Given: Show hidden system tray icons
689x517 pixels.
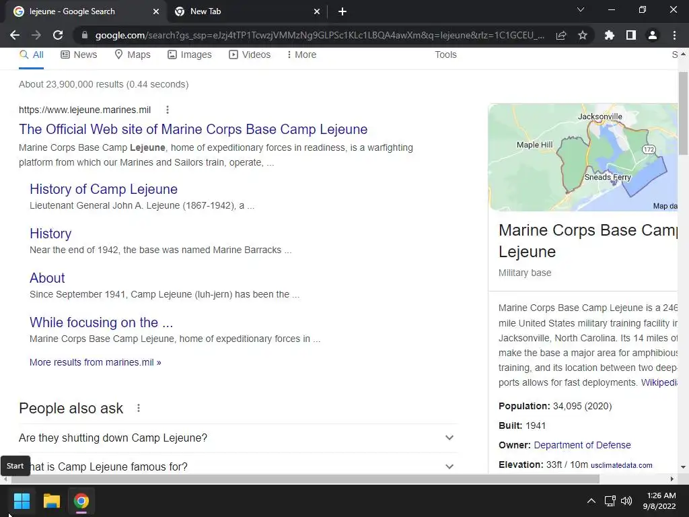Looking at the screenshot, I should (591, 501).
